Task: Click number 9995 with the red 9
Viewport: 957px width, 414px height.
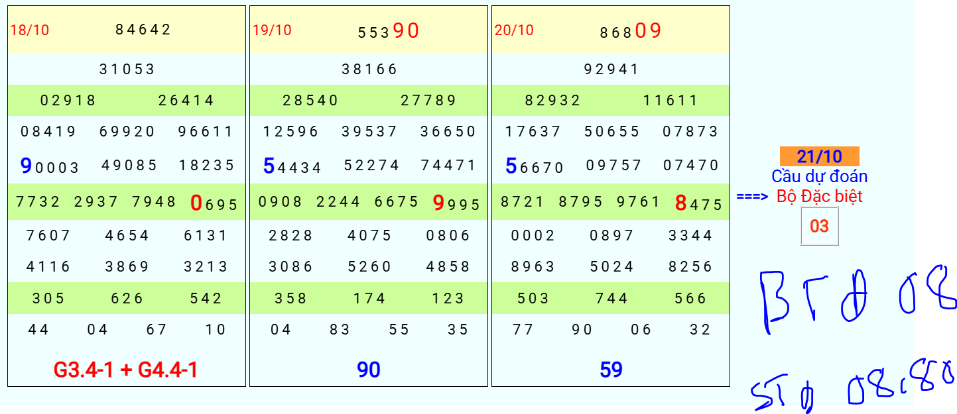Action: pyautogui.click(x=456, y=203)
